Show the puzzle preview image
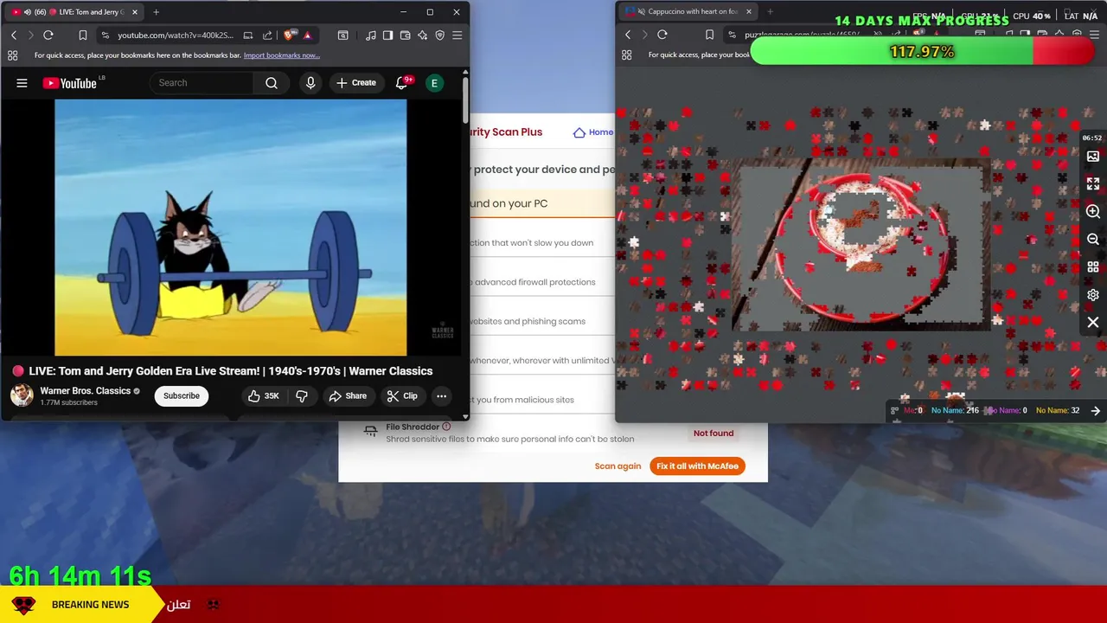Screen dimensions: 1107x623 (1093, 157)
